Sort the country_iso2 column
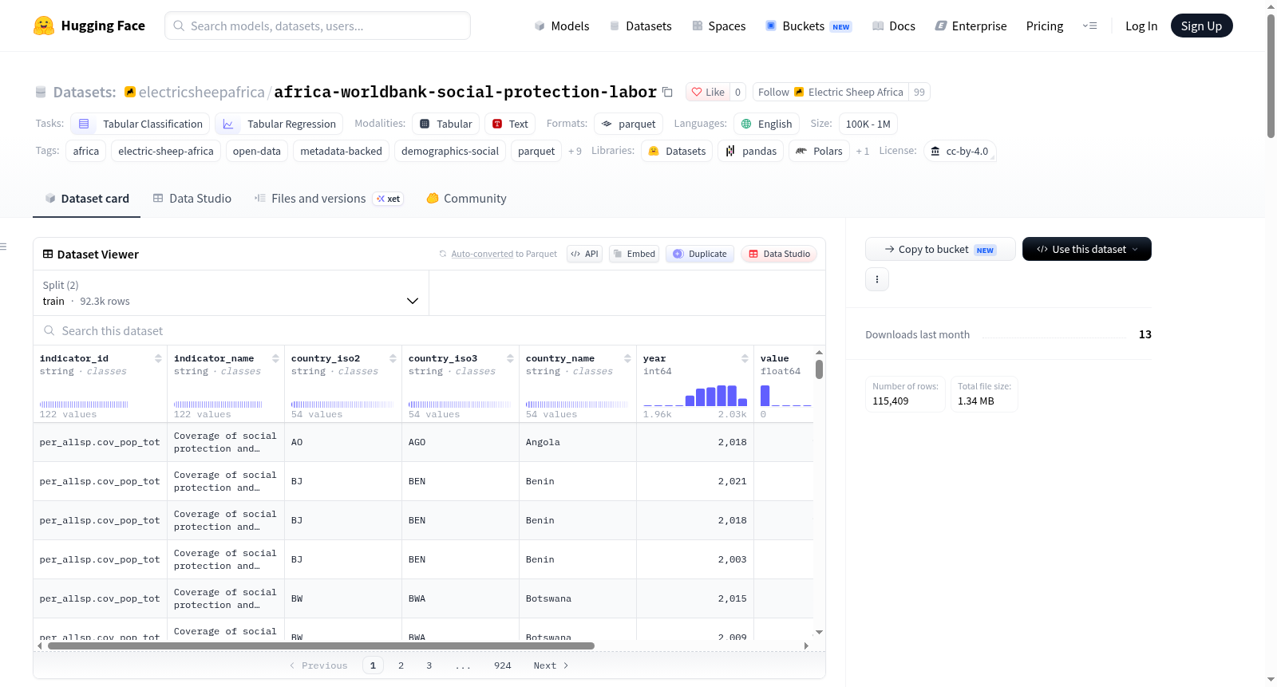 tap(393, 358)
